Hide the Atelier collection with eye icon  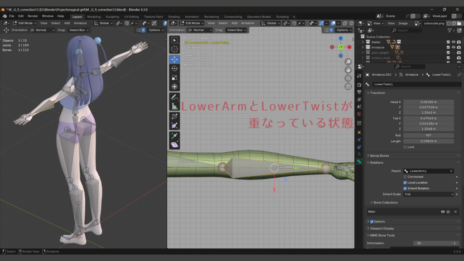coord(453,42)
